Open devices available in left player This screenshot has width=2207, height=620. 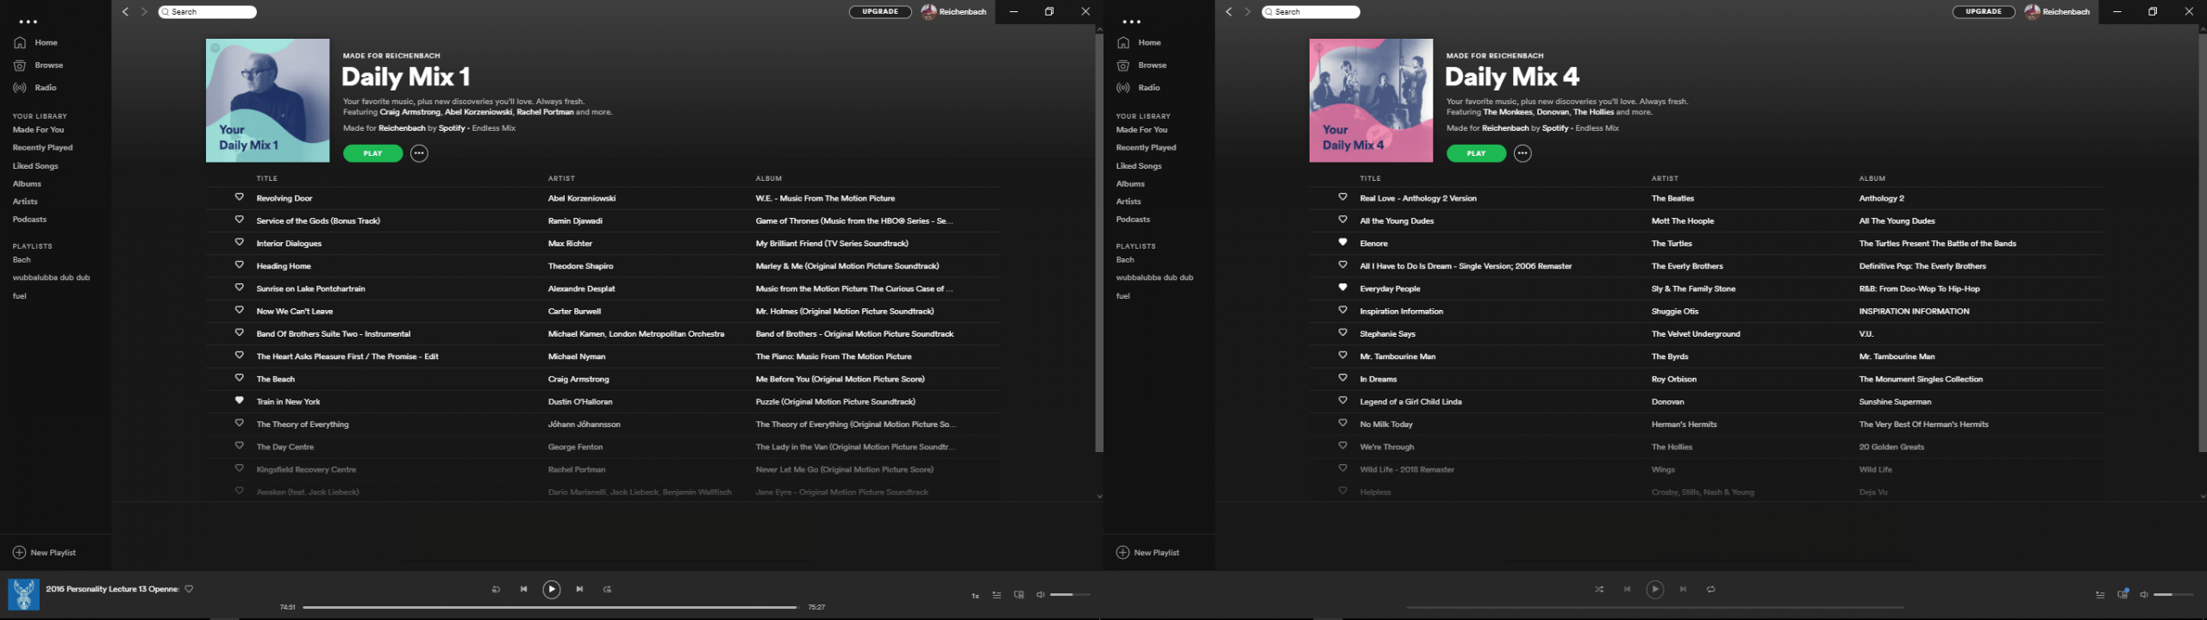pos(1019,595)
